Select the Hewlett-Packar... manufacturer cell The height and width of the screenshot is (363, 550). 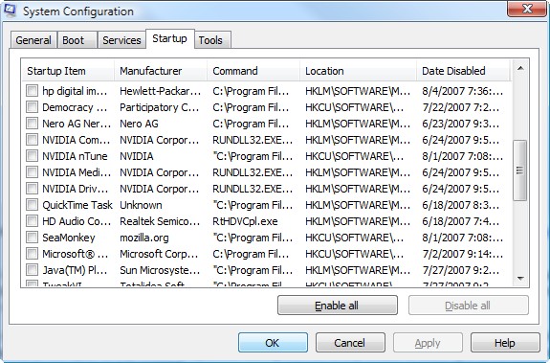point(161,91)
